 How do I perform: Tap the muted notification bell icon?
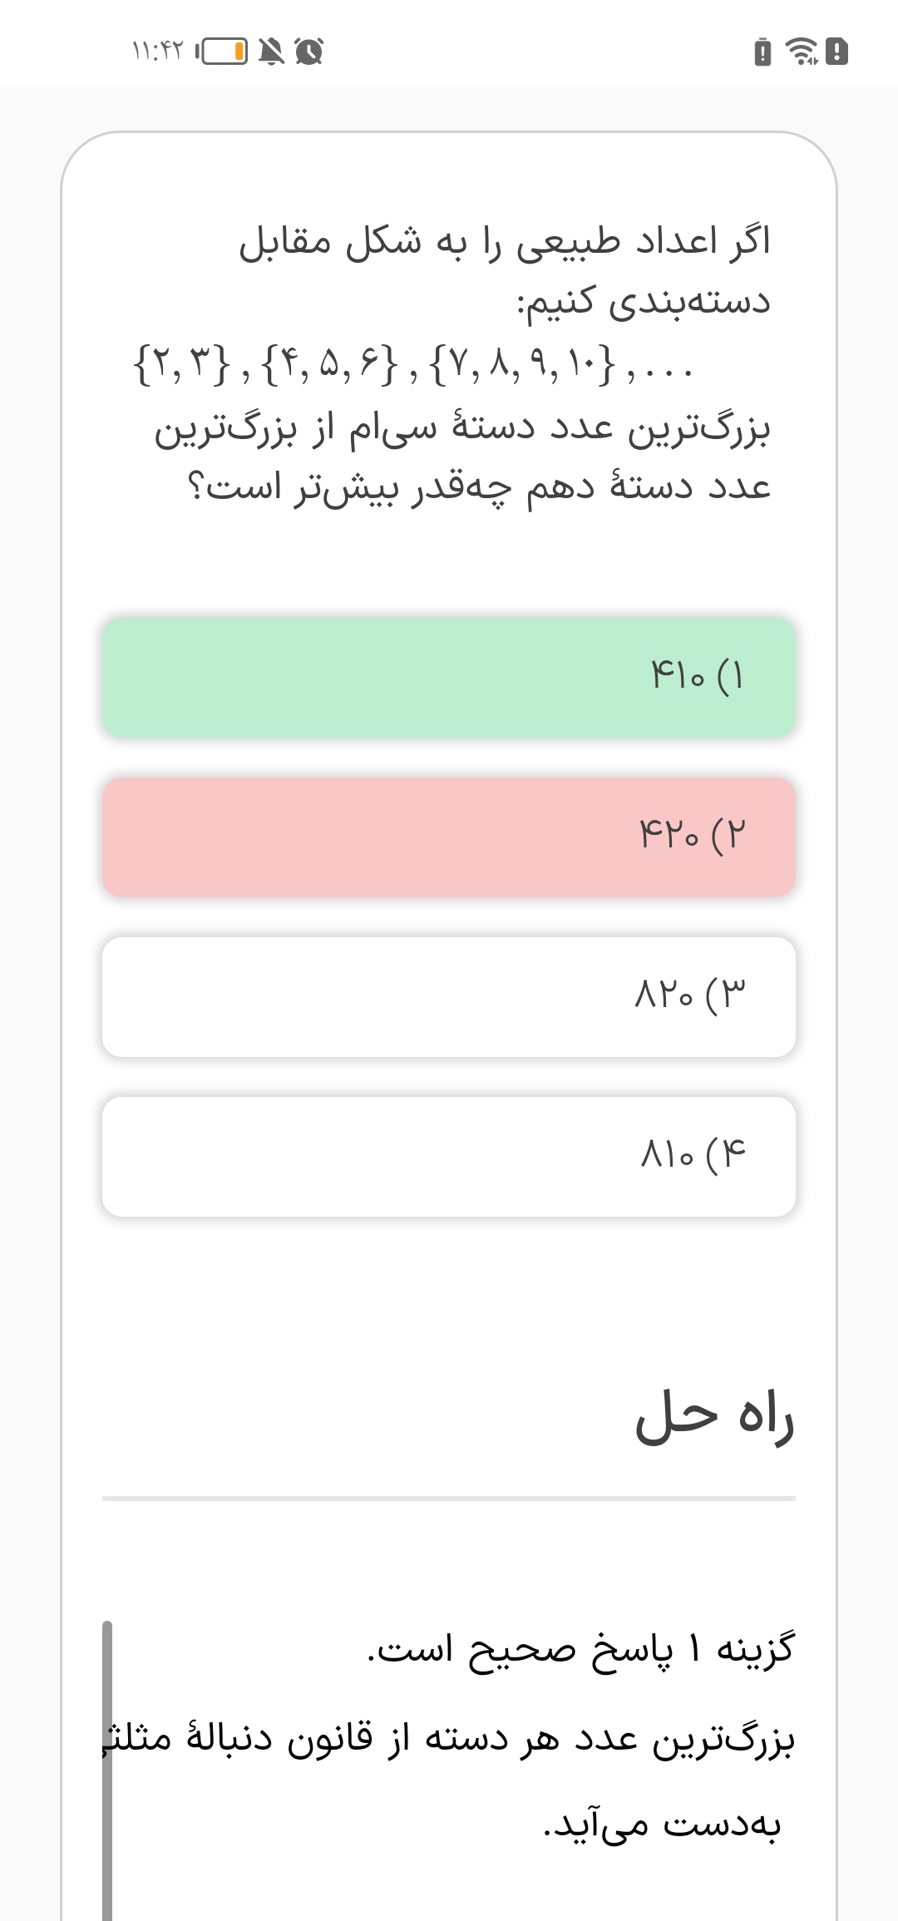[x=271, y=52]
